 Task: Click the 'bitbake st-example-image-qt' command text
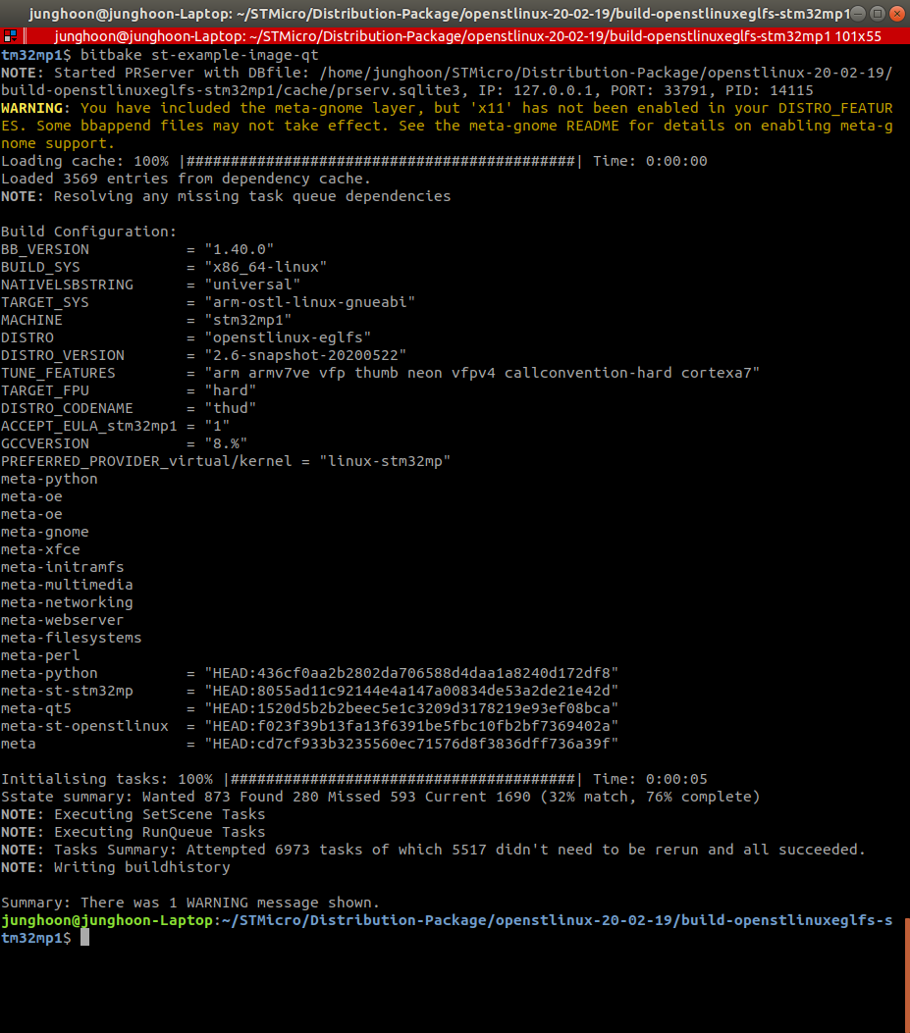coord(199,55)
